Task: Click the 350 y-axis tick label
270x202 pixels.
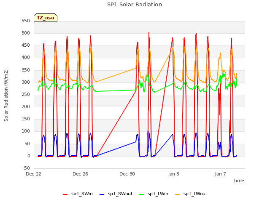Action: click(26, 70)
